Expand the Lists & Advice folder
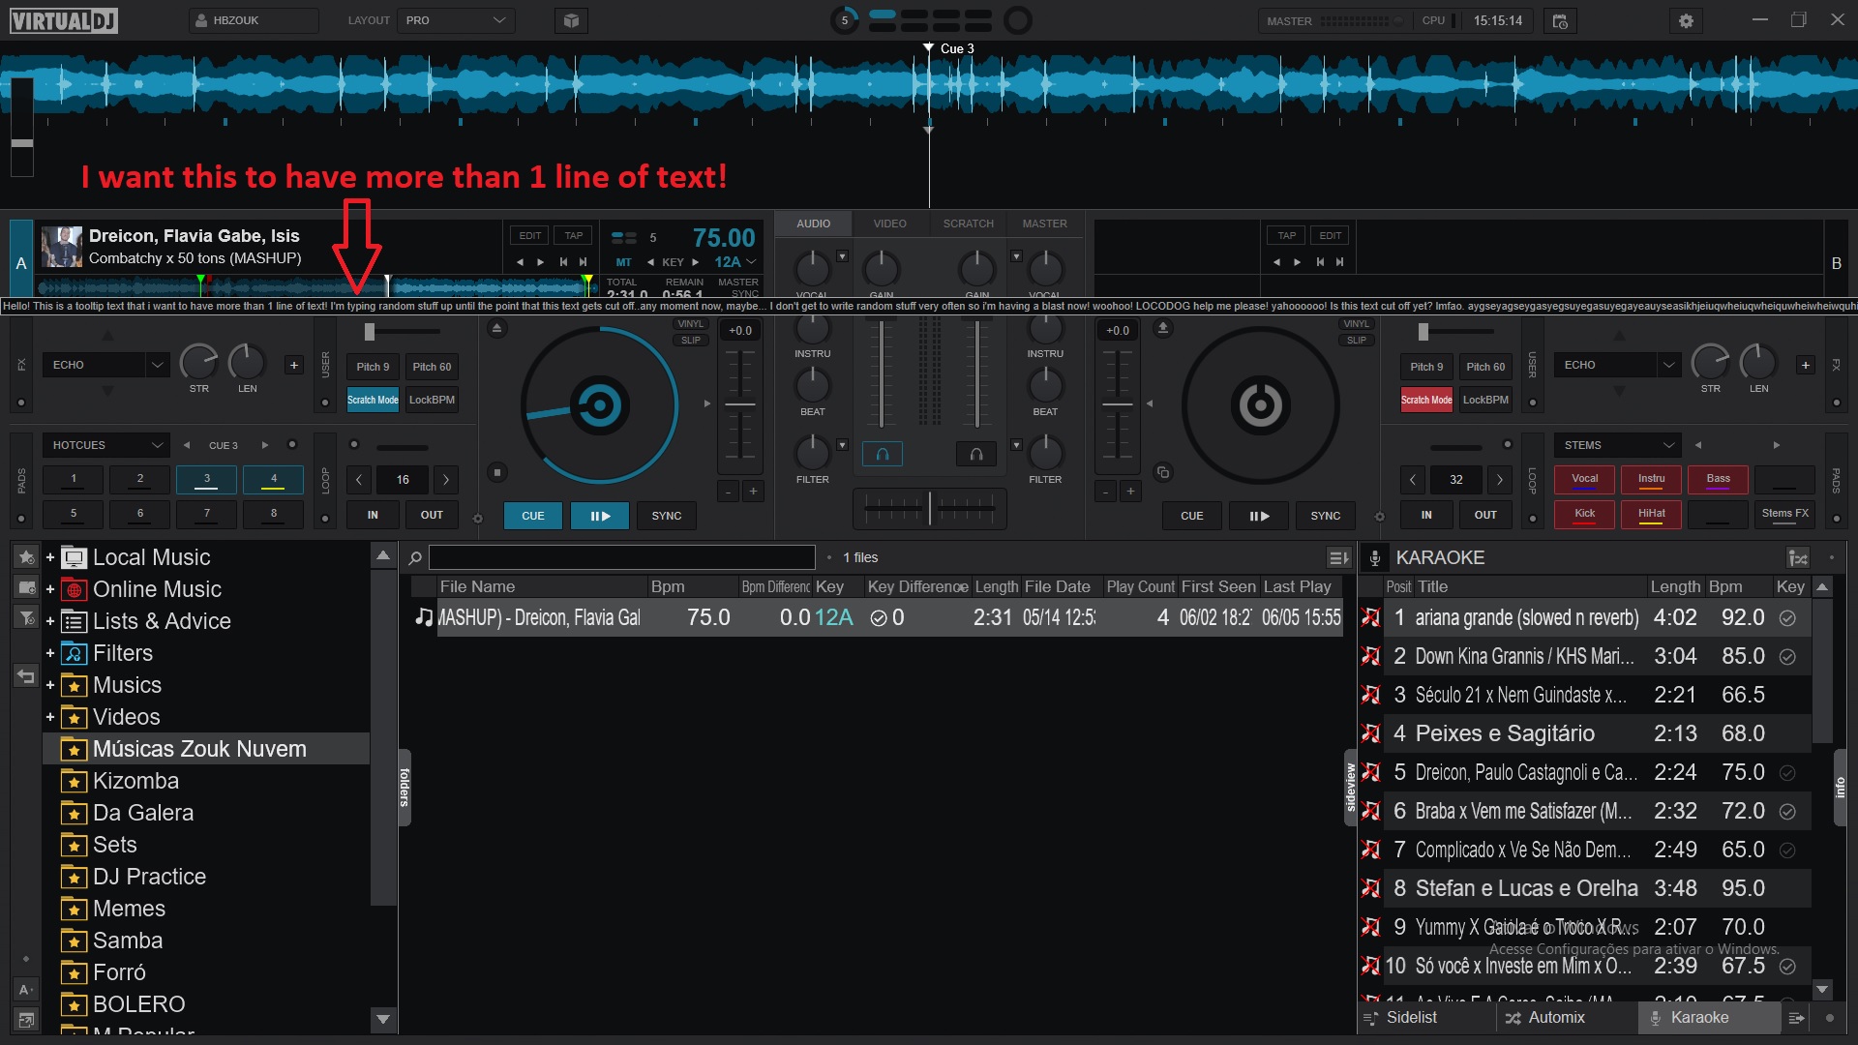Image resolution: width=1858 pixels, height=1045 pixels. tap(50, 621)
